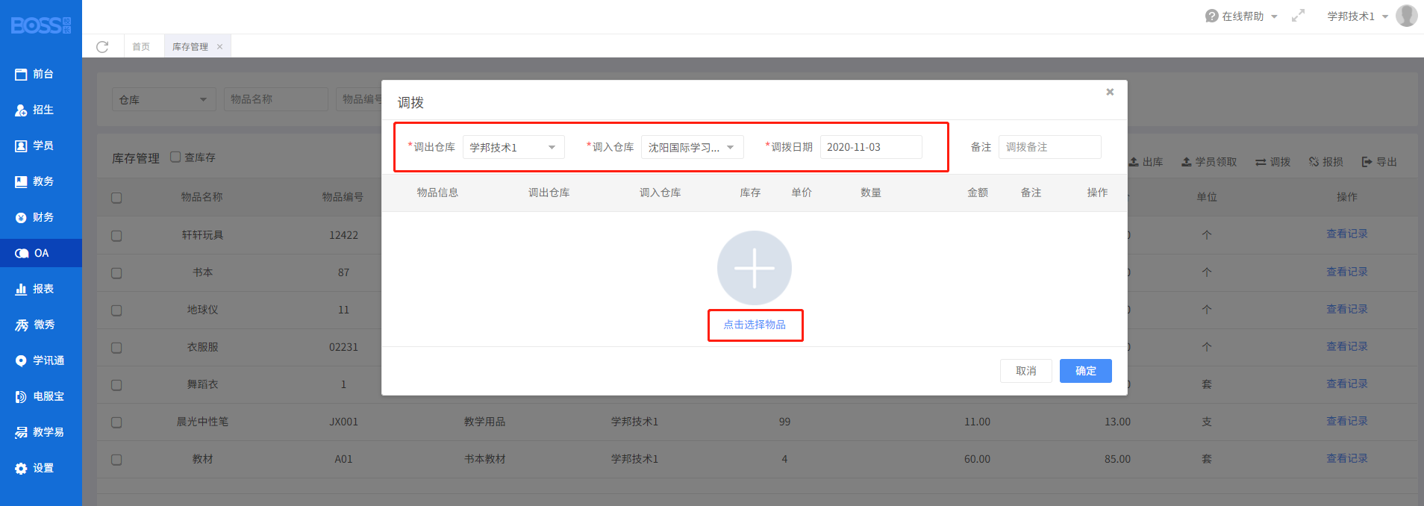Select the 库存管理 tab
Screen dimensions: 1424x506
coord(190,47)
